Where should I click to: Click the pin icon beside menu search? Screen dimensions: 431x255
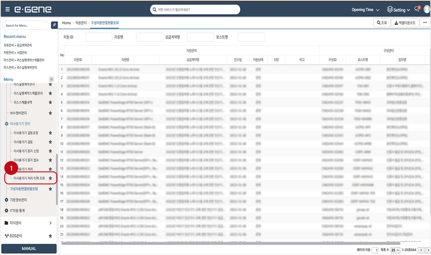click(54, 25)
